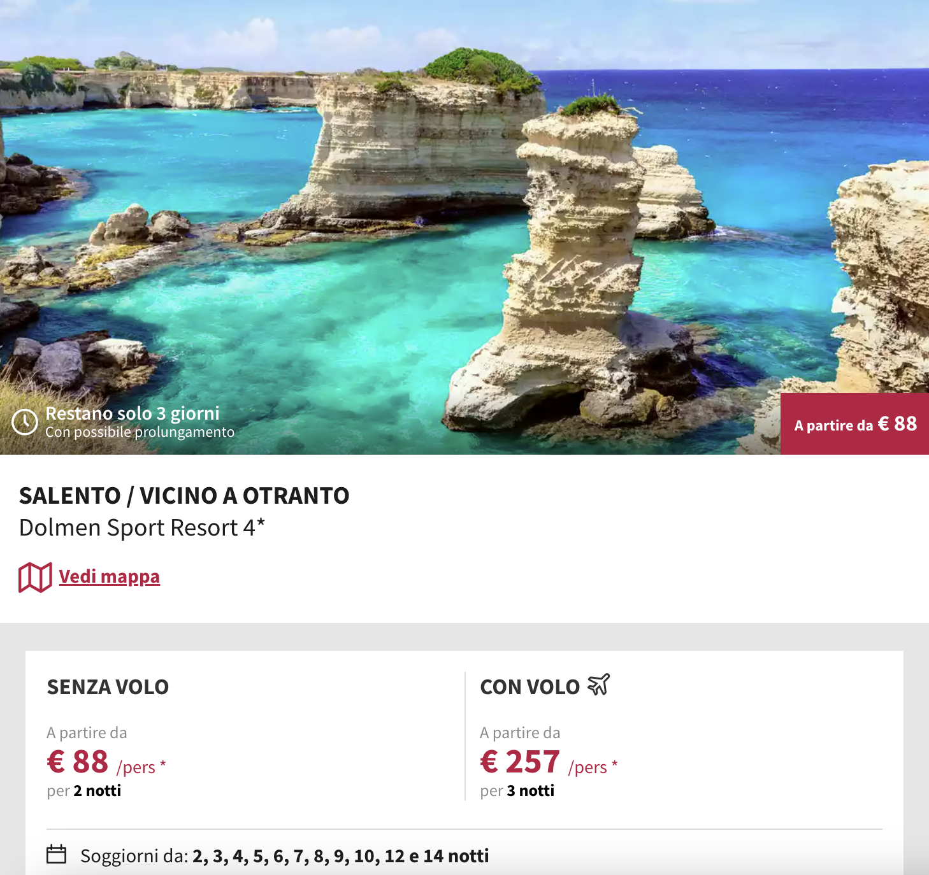The width and height of the screenshot is (929, 875).
Task: Select the SENZA VOLO heading
Action: click(x=108, y=687)
